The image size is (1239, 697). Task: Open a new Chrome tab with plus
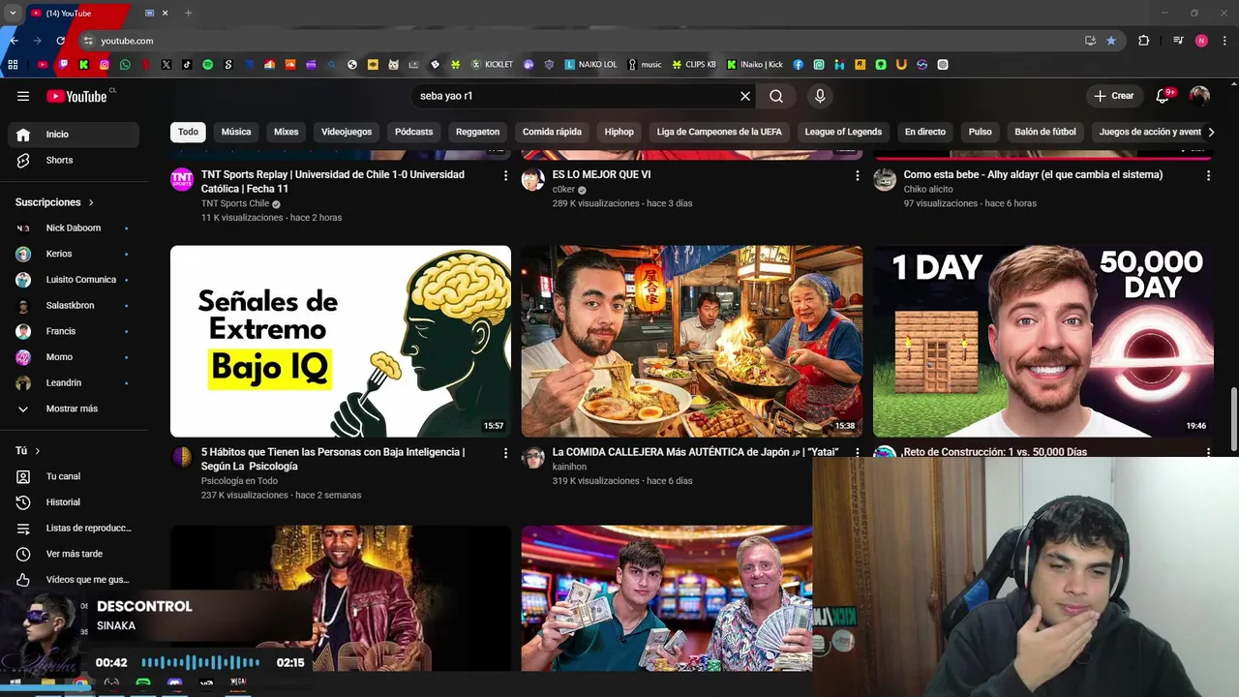188,13
